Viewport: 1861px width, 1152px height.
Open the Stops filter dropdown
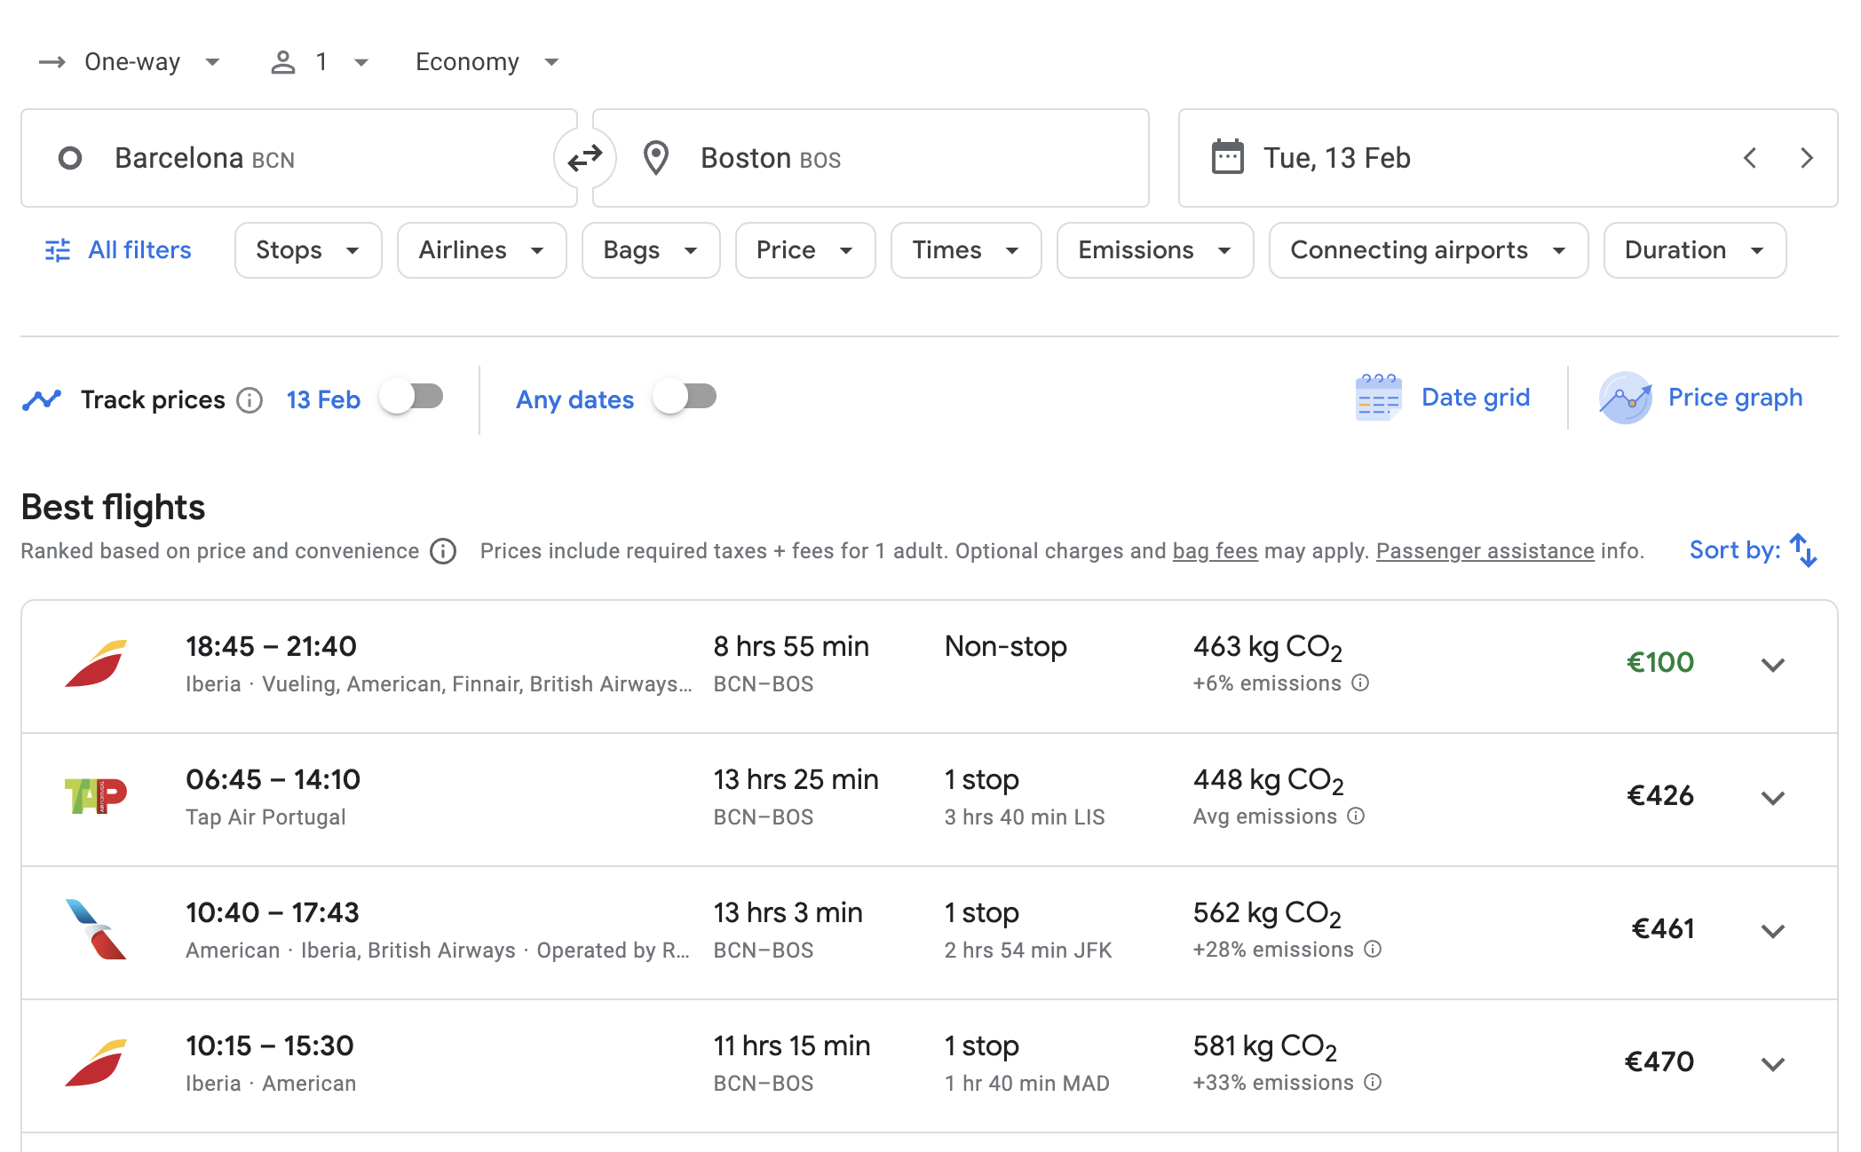305,249
